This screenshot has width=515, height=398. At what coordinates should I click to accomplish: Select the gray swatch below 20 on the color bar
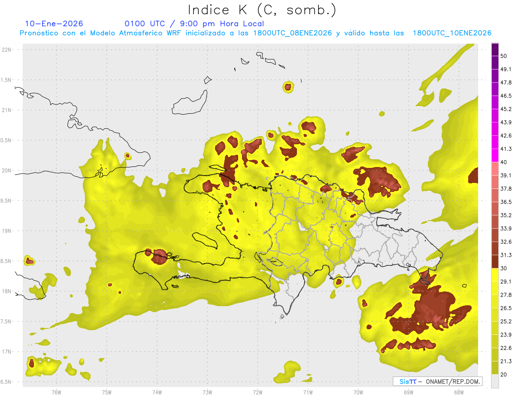[495, 381]
